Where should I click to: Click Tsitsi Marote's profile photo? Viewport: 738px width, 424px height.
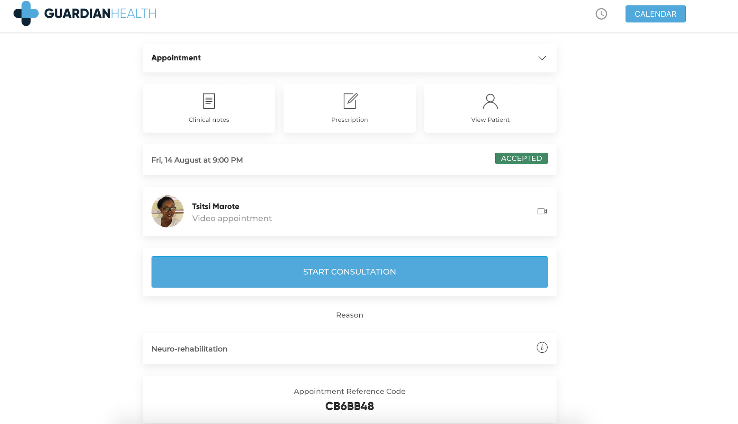(x=168, y=211)
